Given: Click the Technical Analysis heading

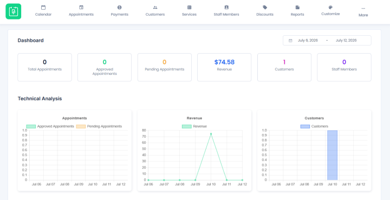Looking at the screenshot, I should click(40, 99).
